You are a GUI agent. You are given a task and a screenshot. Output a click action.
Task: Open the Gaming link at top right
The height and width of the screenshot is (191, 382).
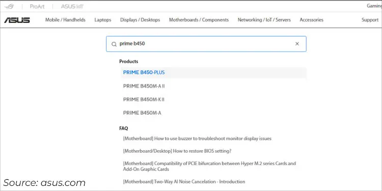click(374, 6)
